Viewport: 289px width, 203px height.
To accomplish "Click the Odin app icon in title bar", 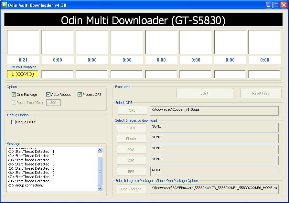I will (x=4, y=5).
